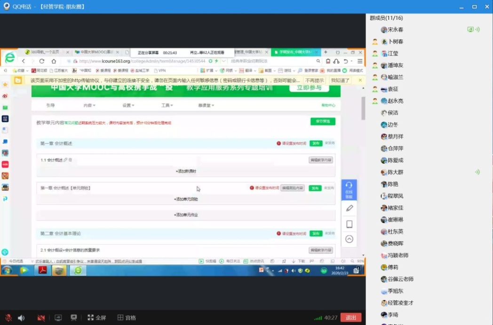Image resolution: width=493 pixels, height=325 pixels.
Task: Select the 引导 navigation tab
Action: coord(50,106)
